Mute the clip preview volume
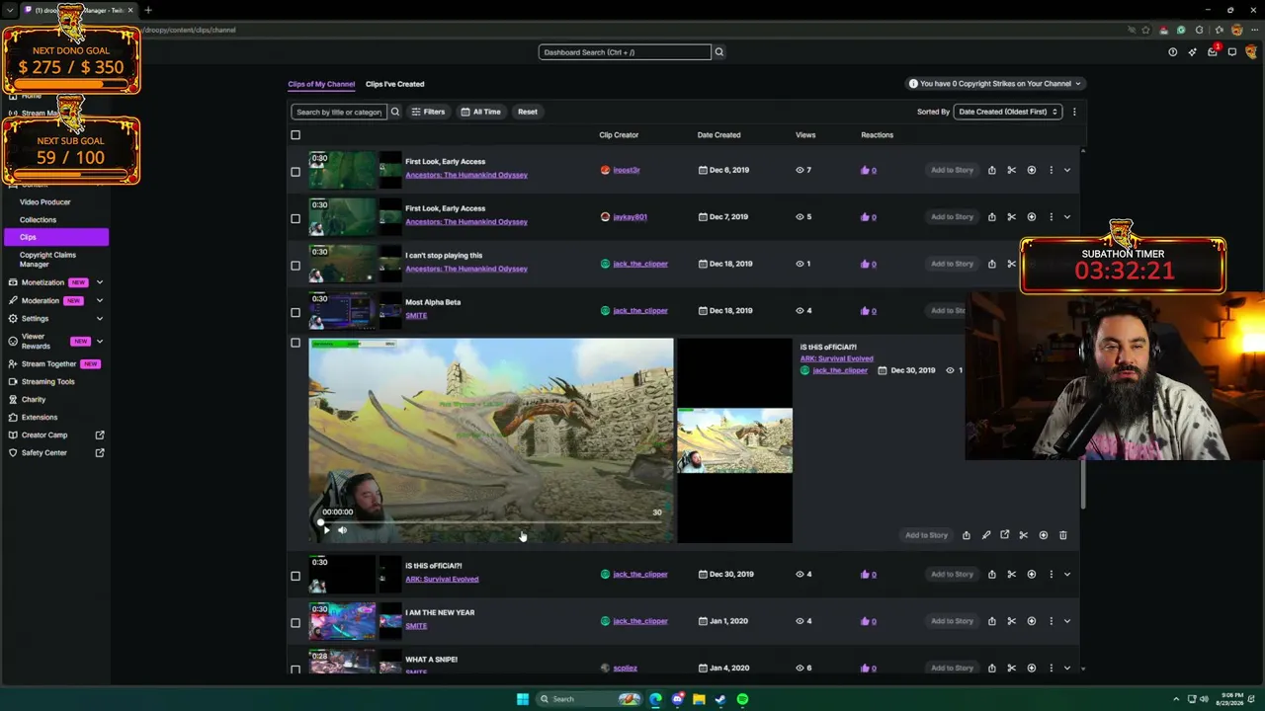This screenshot has width=1265, height=711. 342,530
